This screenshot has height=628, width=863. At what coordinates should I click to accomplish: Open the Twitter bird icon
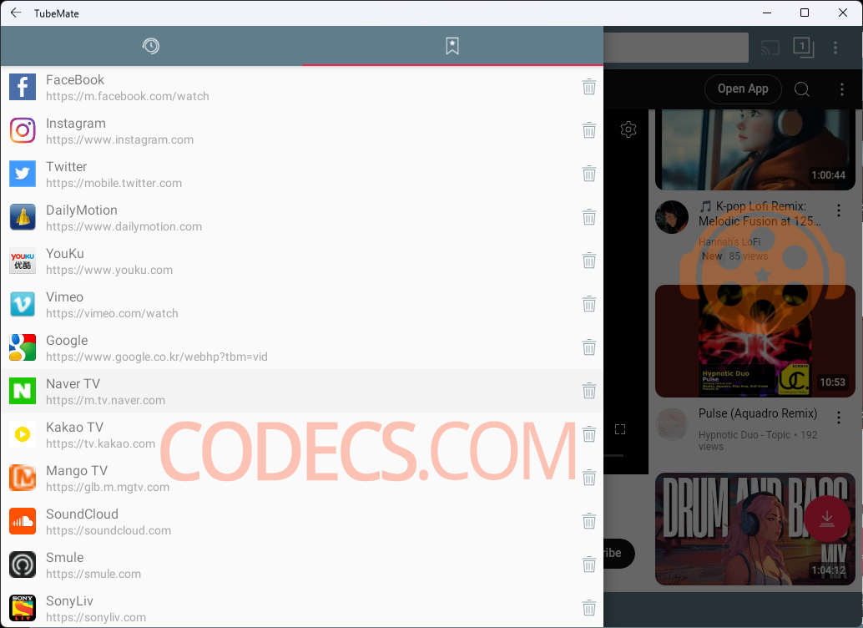coord(23,174)
